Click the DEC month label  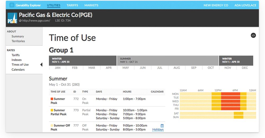tap(245, 68)
